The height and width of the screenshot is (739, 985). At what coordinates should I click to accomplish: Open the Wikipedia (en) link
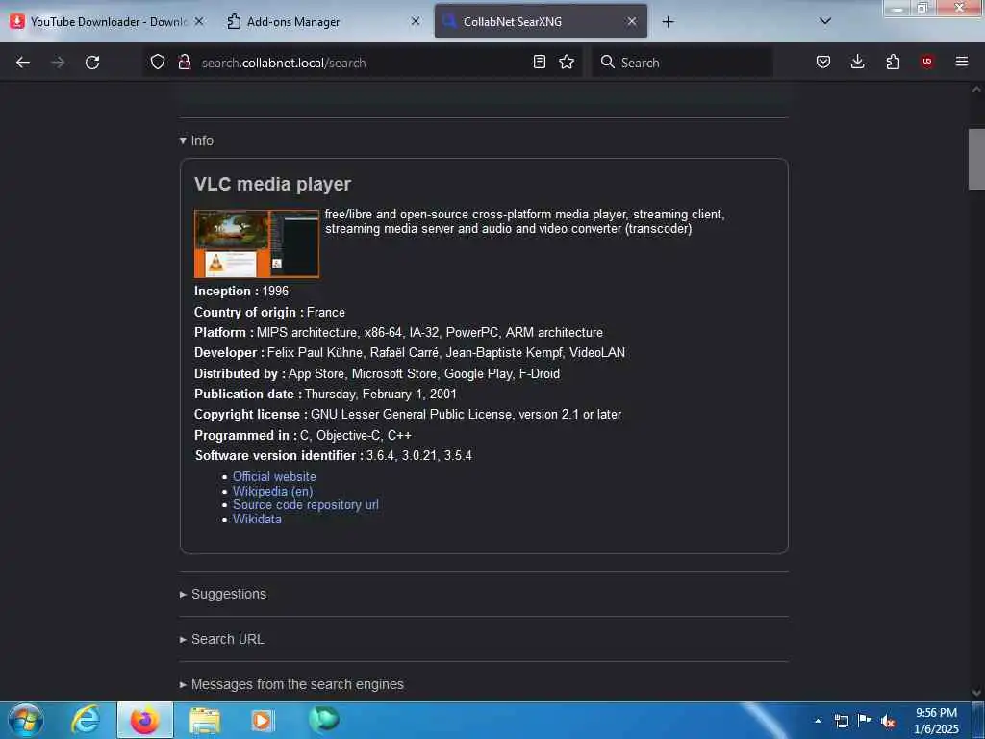point(272,492)
